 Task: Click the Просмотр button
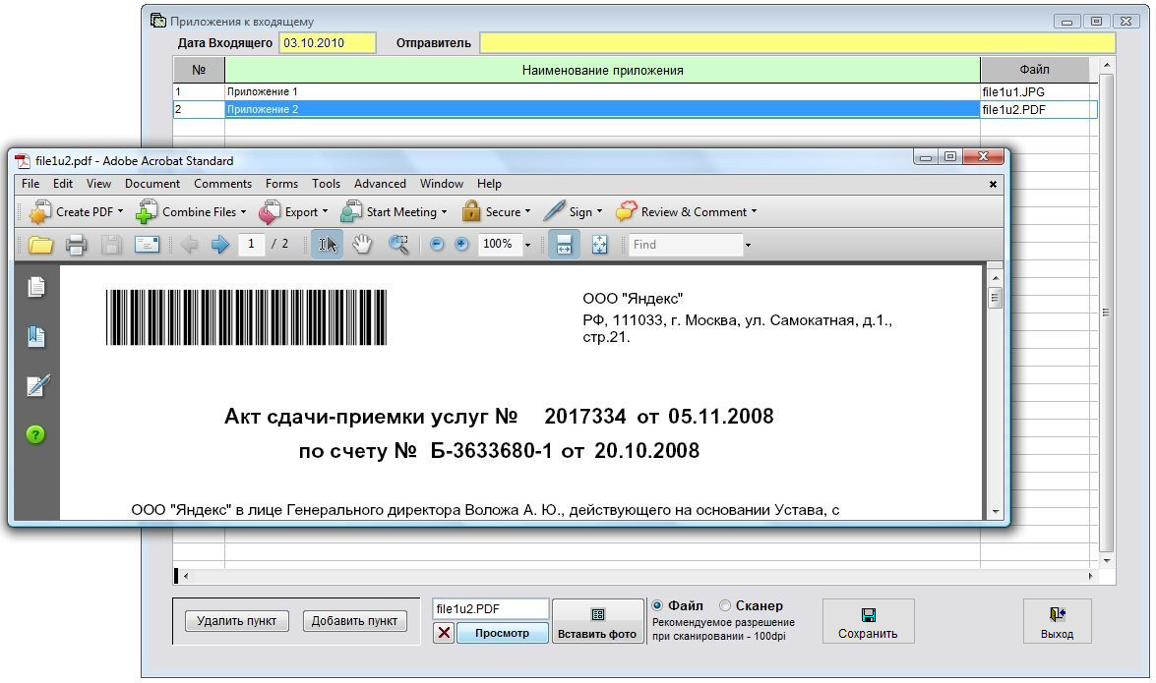pyautogui.click(x=502, y=633)
